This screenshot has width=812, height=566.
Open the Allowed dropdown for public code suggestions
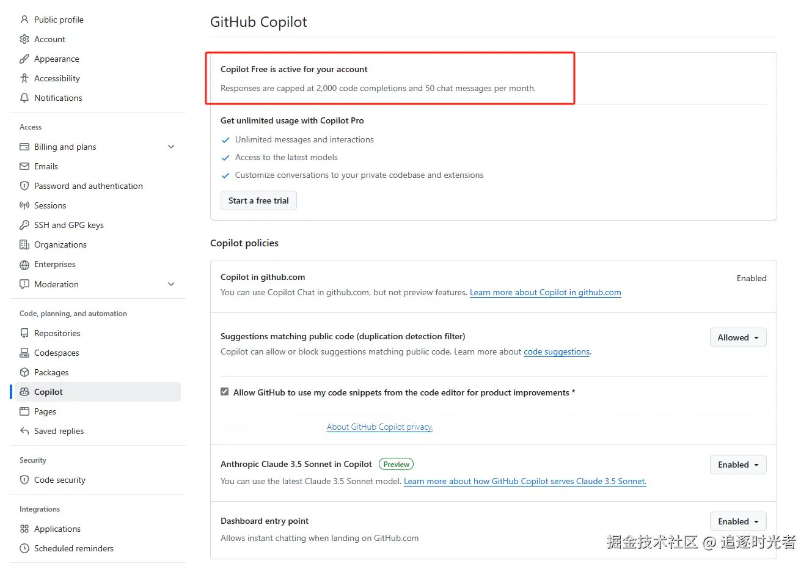(x=737, y=337)
